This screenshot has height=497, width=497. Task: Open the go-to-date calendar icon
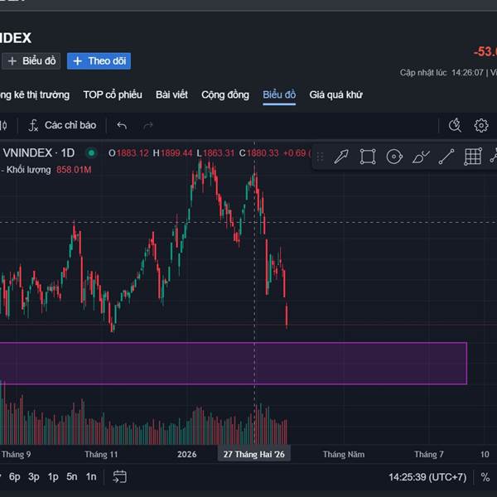120,476
